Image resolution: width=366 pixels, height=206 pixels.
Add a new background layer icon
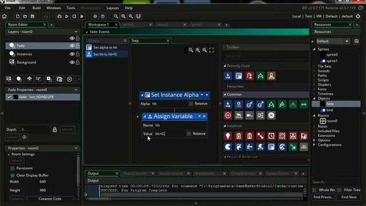point(9,79)
